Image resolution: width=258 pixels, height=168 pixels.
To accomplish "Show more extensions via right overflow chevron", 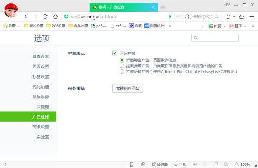I will click(x=252, y=26).
